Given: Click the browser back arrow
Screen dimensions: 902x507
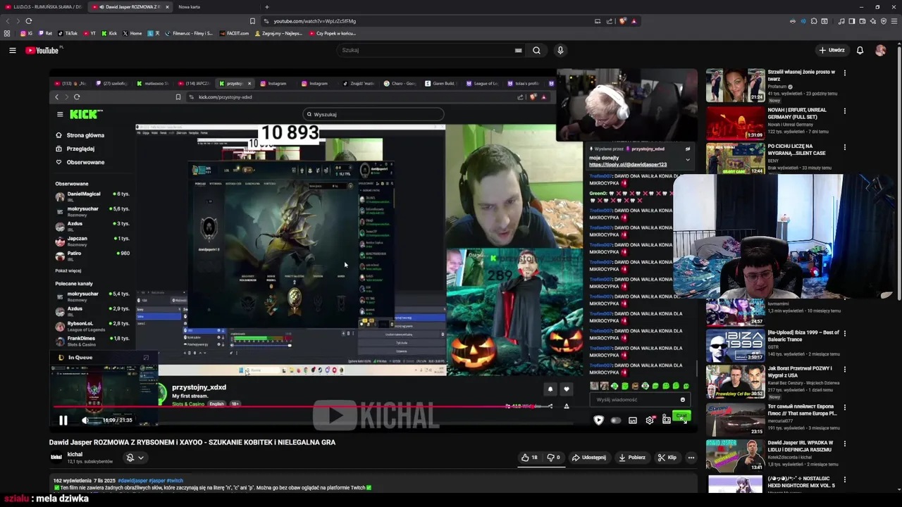Looking at the screenshot, I should pos(8,21).
